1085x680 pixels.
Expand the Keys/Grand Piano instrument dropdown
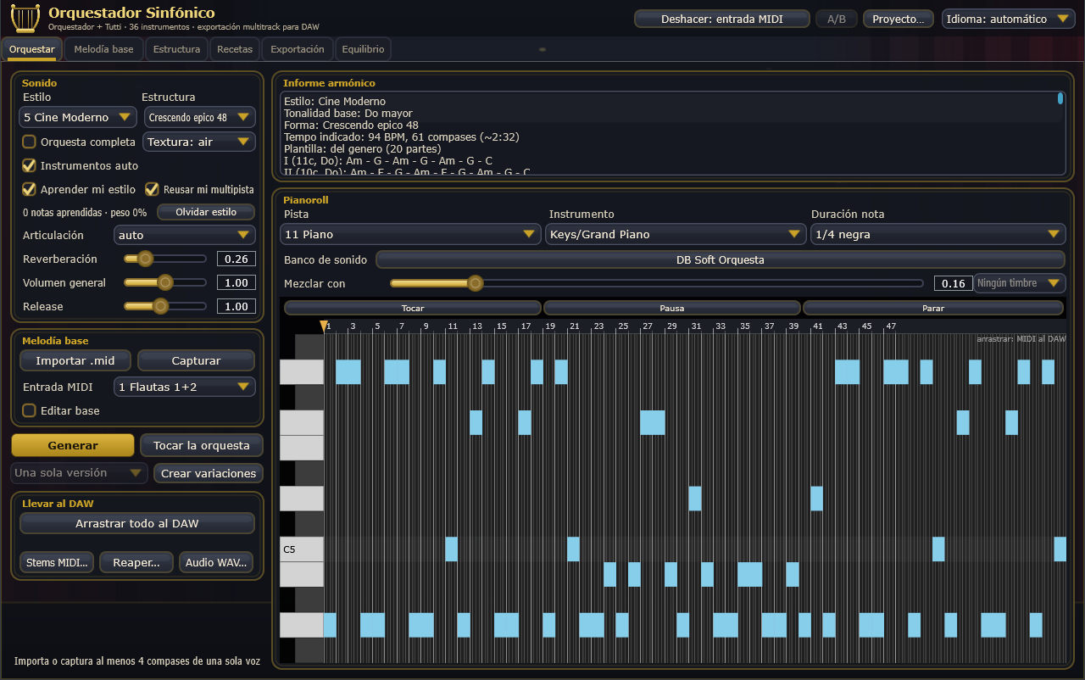(676, 234)
